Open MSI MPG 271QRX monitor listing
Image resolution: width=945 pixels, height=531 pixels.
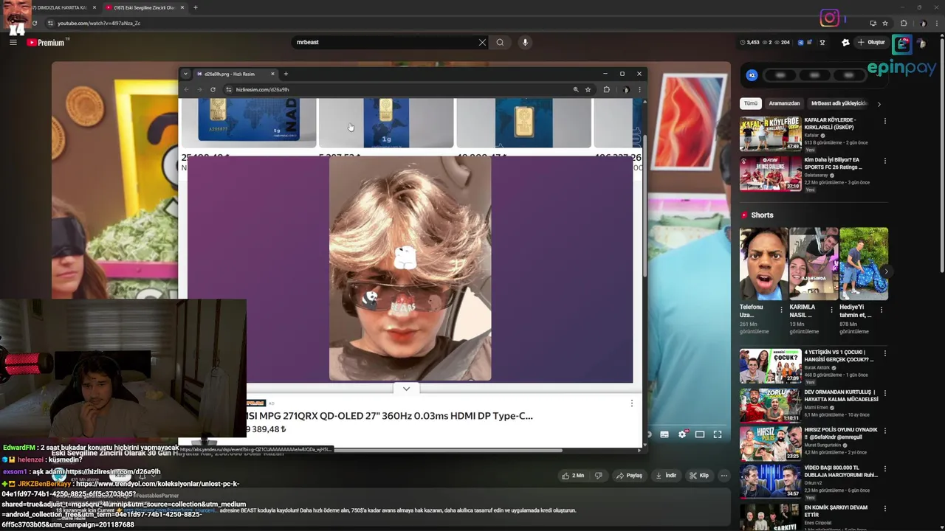(390, 416)
